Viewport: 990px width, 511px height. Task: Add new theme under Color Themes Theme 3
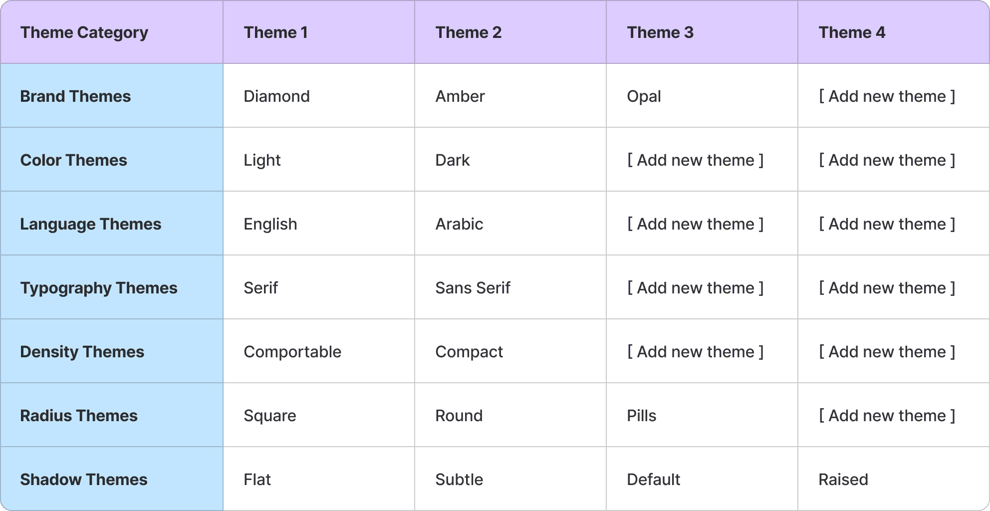click(x=695, y=160)
